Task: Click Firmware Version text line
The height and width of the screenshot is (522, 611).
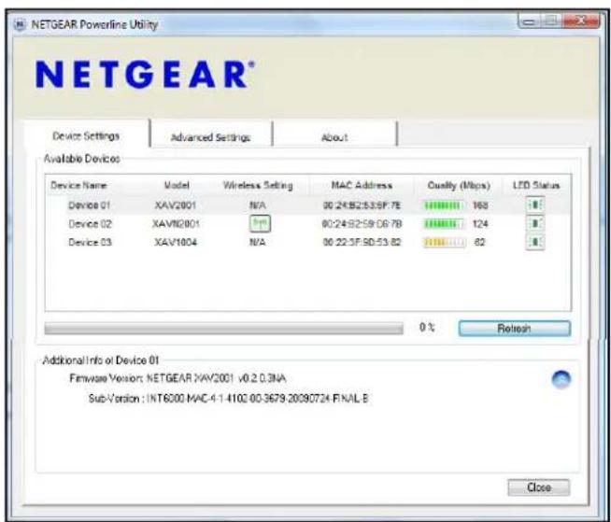Action: pyautogui.click(x=178, y=378)
